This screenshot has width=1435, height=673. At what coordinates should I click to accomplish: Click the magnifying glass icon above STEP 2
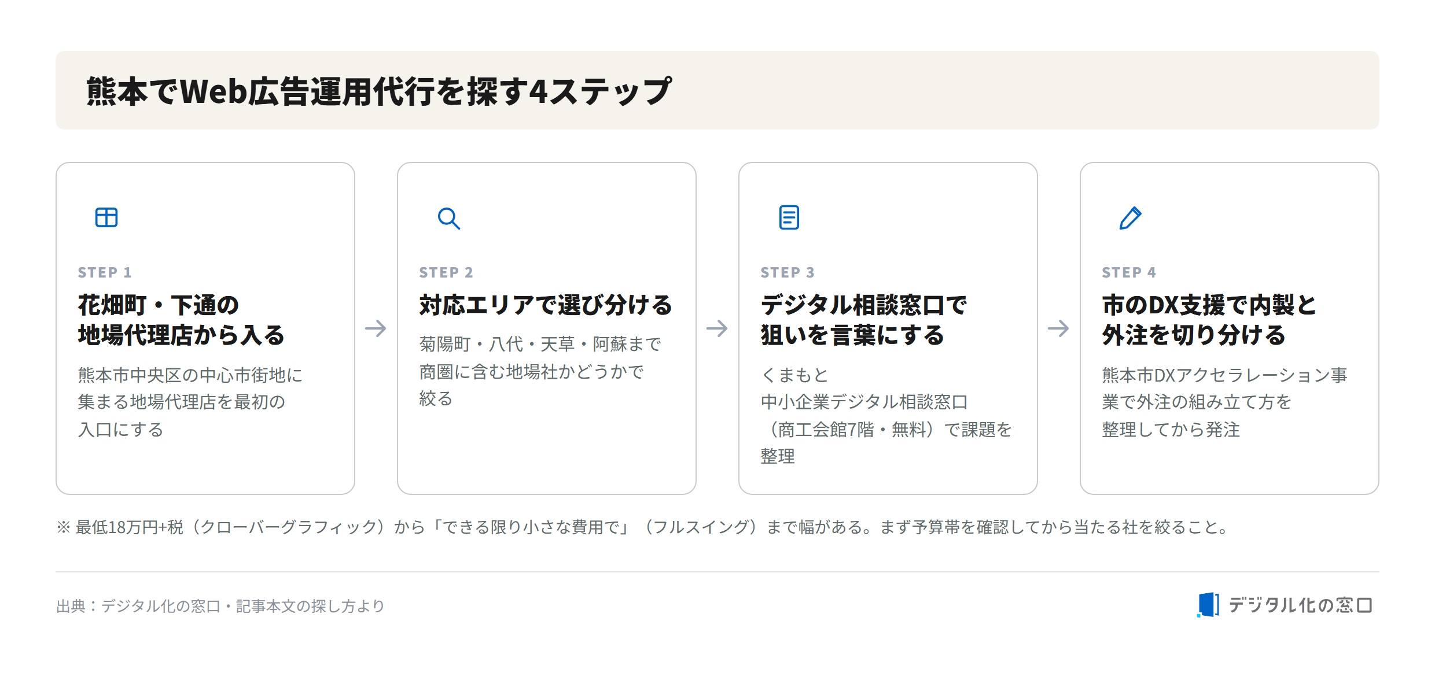448,219
